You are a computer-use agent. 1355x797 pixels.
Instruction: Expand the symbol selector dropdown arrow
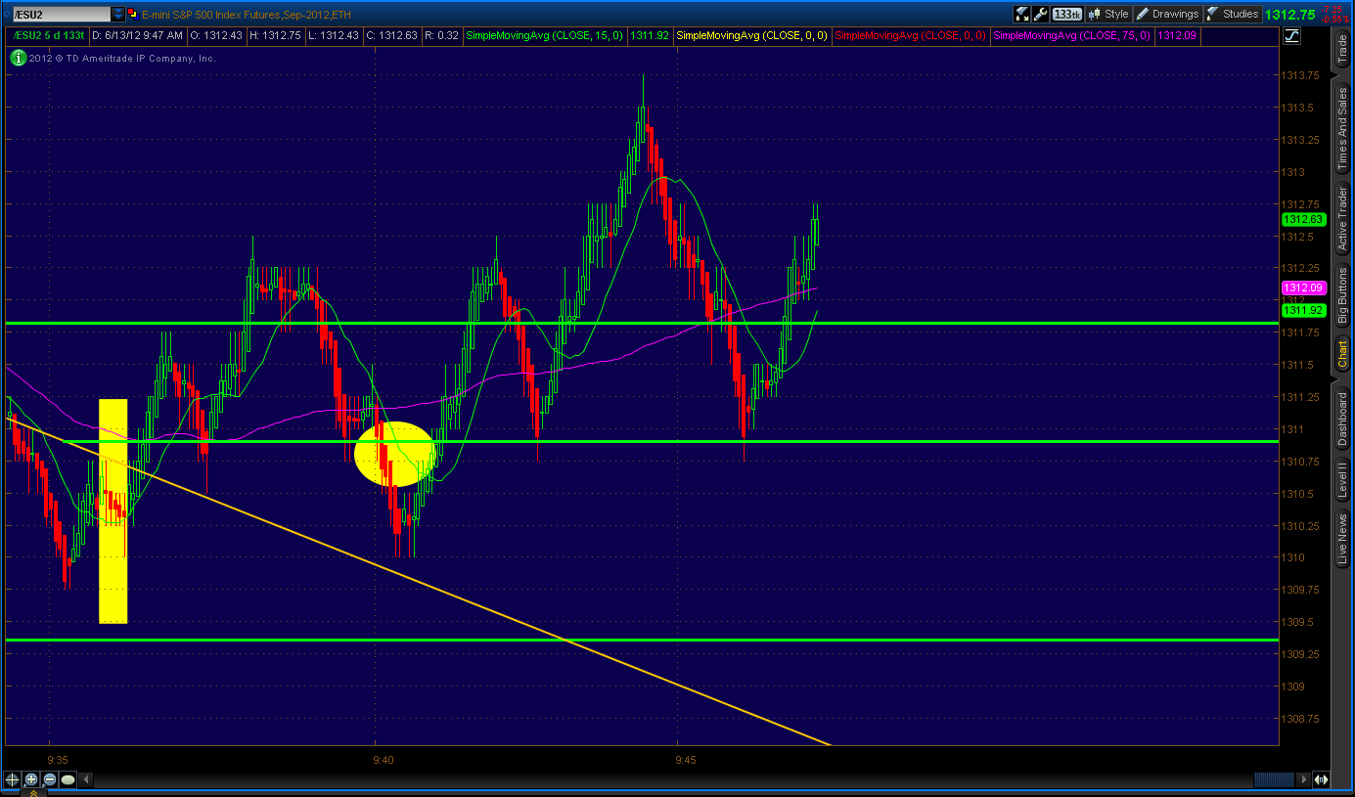[118, 14]
